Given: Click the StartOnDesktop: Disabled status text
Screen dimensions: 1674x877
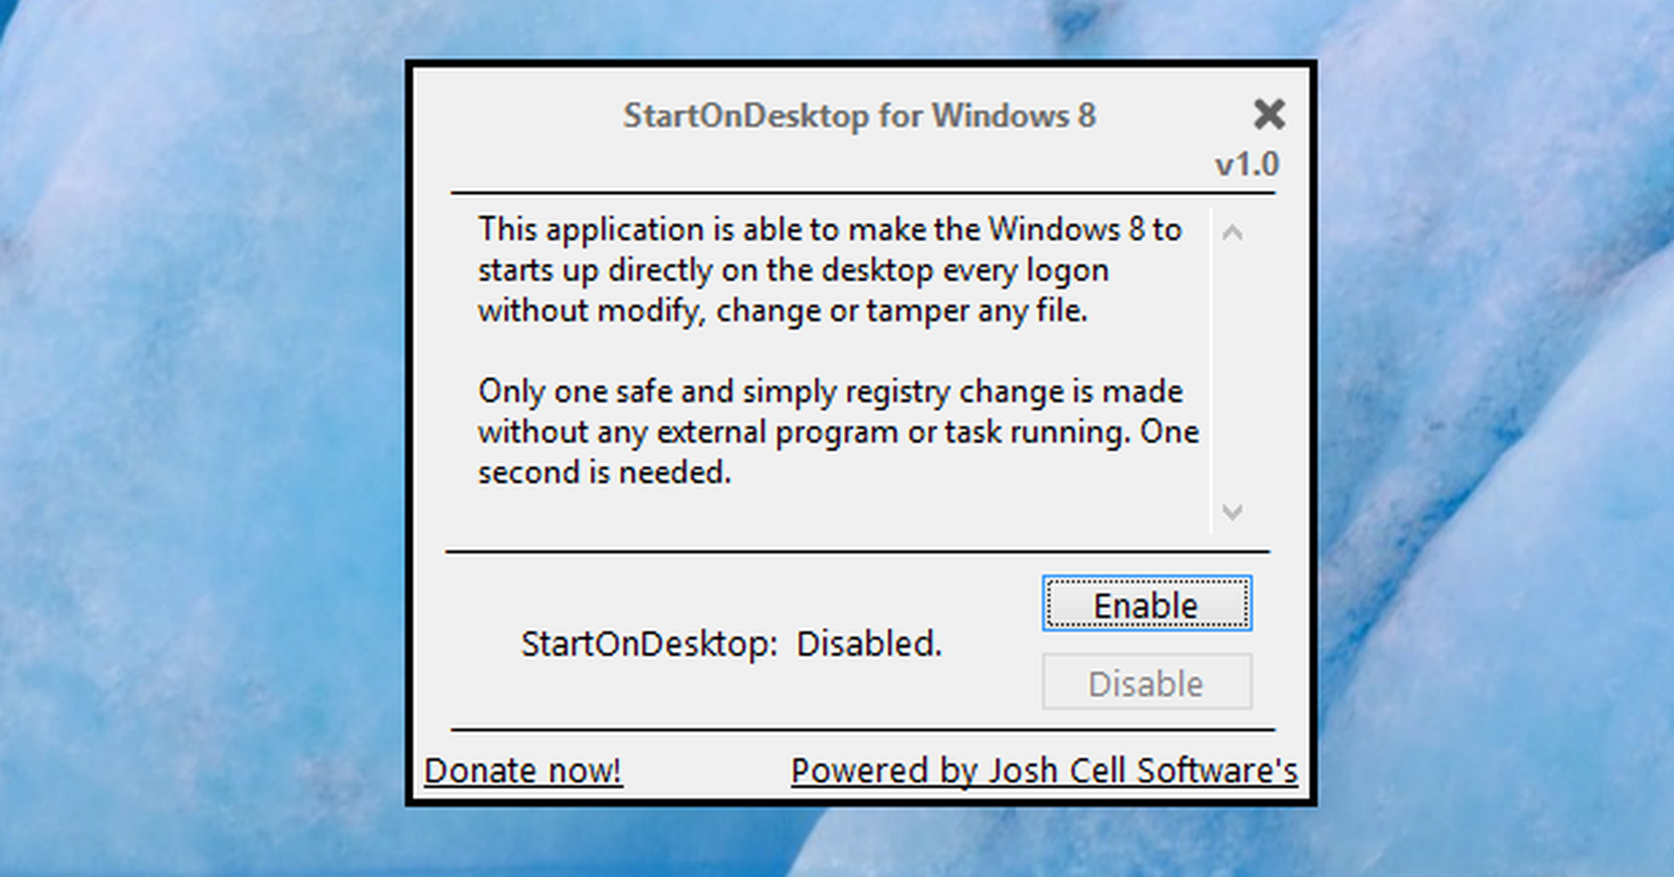Looking at the screenshot, I should [x=731, y=643].
